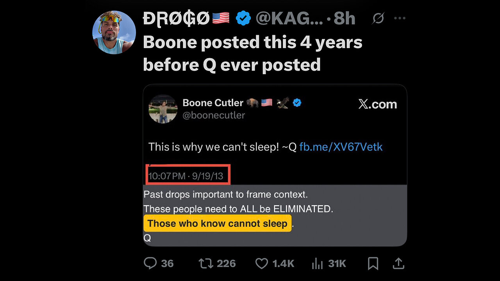This screenshot has height=281, width=500.
Task: Bookmark this post
Action: click(x=373, y=264)
